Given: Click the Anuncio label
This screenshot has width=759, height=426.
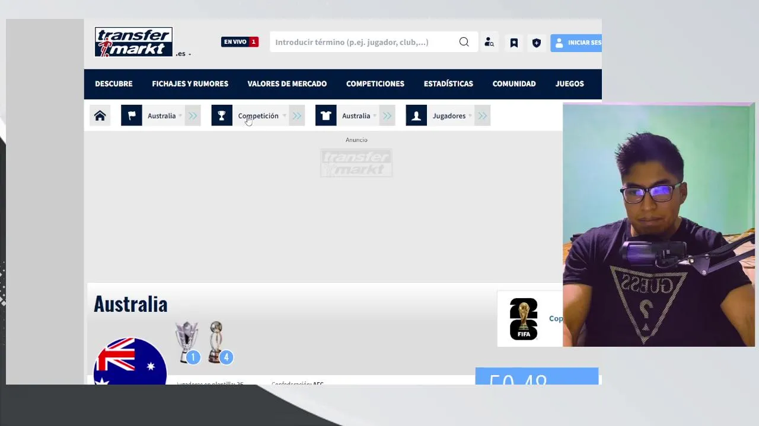Looking at the screenshot, I should pyautogui.click(x=356, y=140).
